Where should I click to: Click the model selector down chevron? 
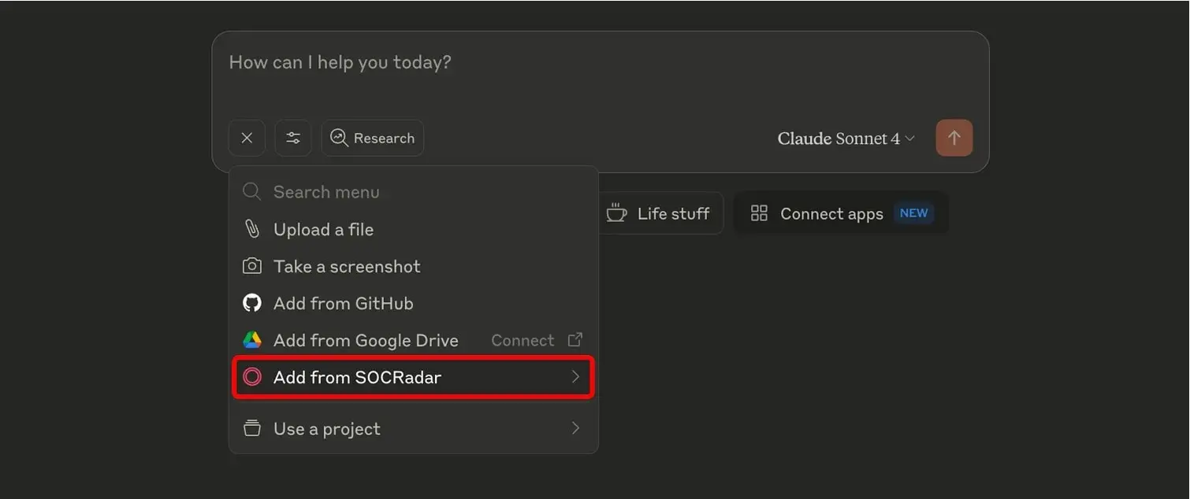(x=910, y=139)
